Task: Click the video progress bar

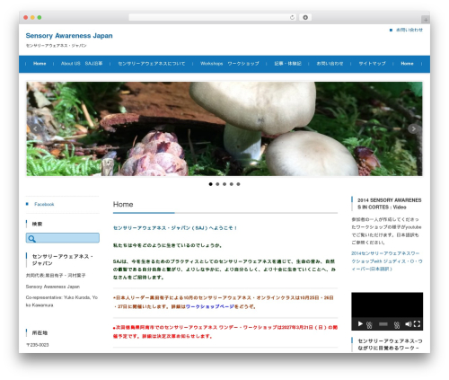Action: 383,324
